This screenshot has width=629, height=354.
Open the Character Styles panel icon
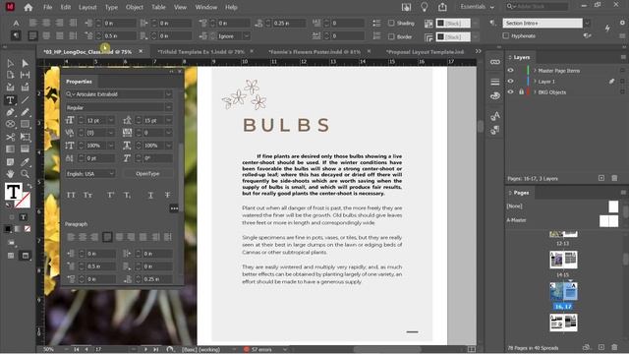coord(495,116)
